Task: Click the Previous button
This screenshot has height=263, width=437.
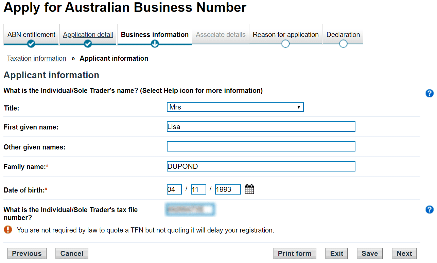Action: pos(27,254)
